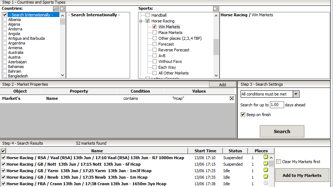The height and width of the screenshot is (187, 333).
Task: Uncheck the Vaal (RSA) R7 1000m Hcap result
Action: [x=3, y=158]
